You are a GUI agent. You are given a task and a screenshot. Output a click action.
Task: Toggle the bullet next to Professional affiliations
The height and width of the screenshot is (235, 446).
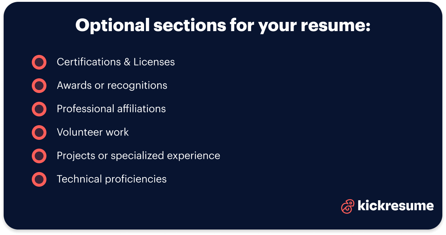[39, 109]
